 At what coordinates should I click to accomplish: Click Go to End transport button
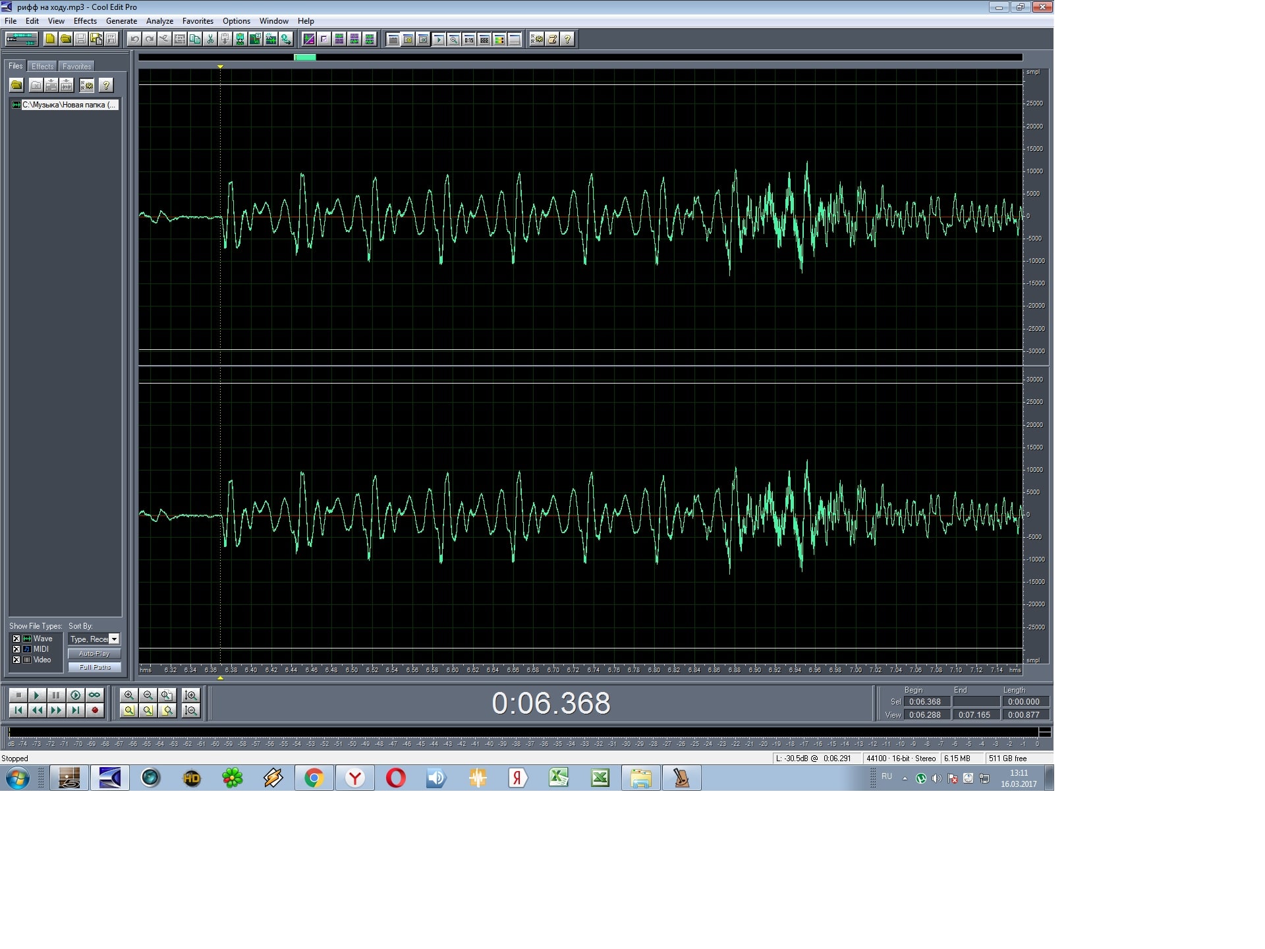pyautogui.click(x=76, y=710)
